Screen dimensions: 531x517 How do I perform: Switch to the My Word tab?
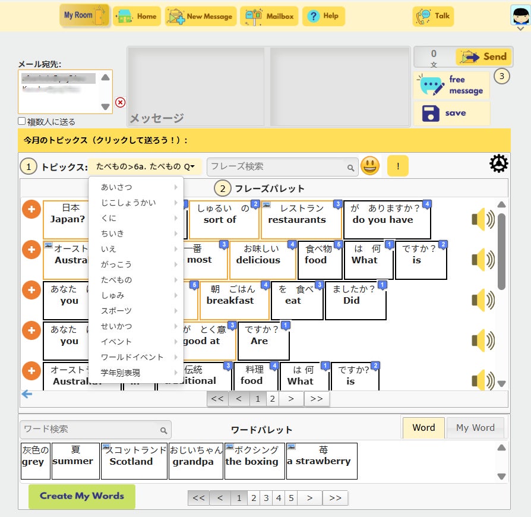point(475,427)
